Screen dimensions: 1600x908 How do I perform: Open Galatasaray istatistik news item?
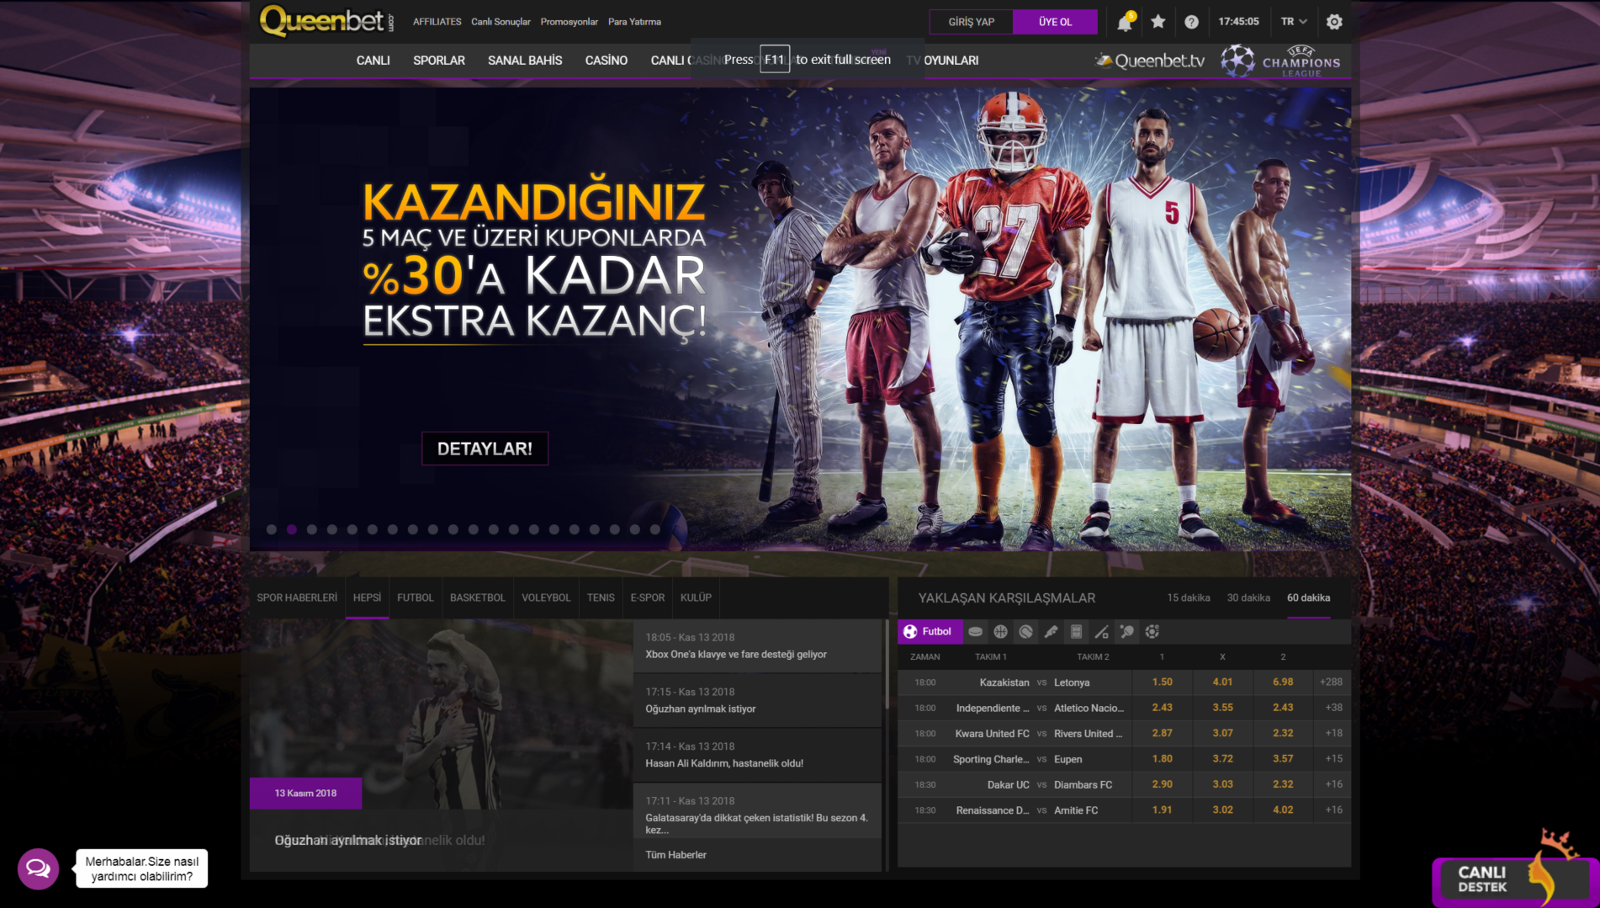[x=757, y=811]
